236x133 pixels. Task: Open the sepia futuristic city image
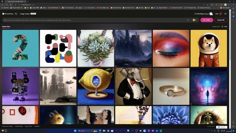(58, 86)
